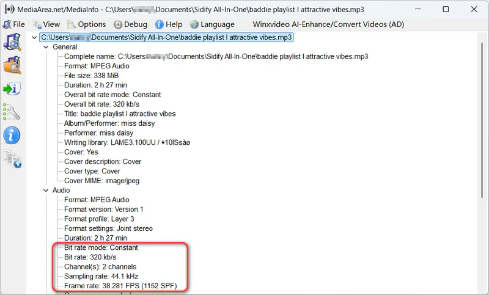Select Overall bit rate mode: Constant row
Image resolution: width=489 pixels, height=295 pixels.
(112, 95)
